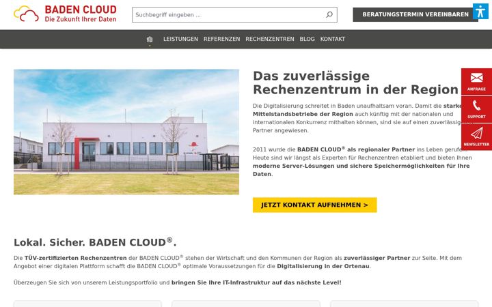Click the Baden Cloud logo
Screen dimensions: 492x307
pos(65,14)
